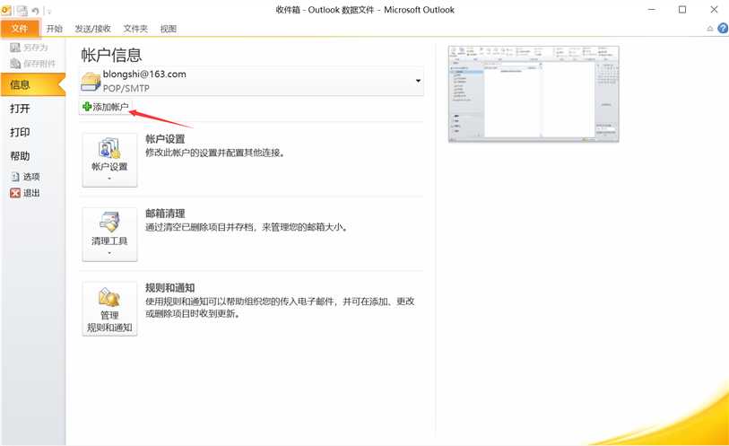
Task: Open the 文件 (File) ribbon tab
Action: (x=20, y=29)
